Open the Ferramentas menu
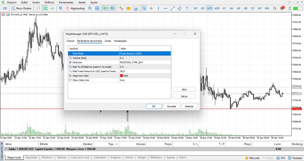Screen dimensions: 304x161 66,3
